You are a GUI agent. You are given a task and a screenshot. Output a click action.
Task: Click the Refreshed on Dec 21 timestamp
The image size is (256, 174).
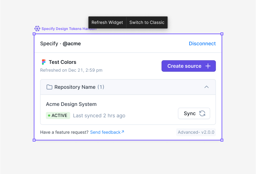71,70
